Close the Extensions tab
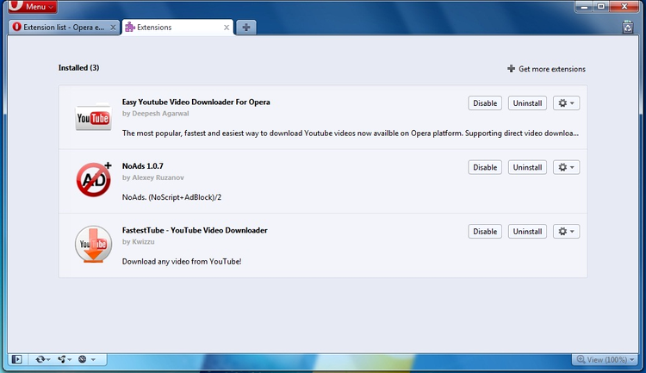Image resolution: width=646 pixels, height=373 pixels. [227, 28]
